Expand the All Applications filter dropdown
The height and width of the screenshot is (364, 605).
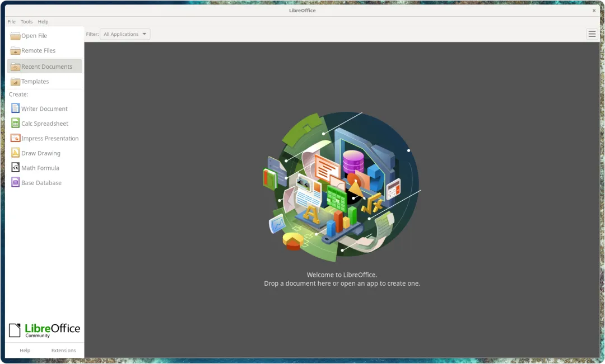[x=125, y=34]
